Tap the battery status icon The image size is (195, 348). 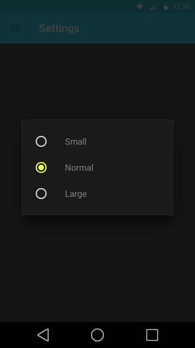(166, 7)
